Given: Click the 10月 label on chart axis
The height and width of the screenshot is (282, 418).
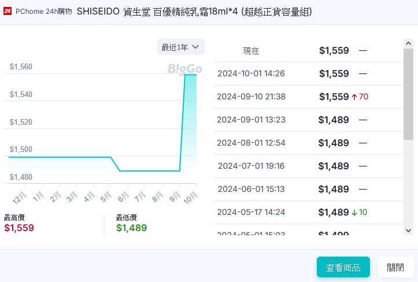Looking at the screenshot, I should 190,197.
